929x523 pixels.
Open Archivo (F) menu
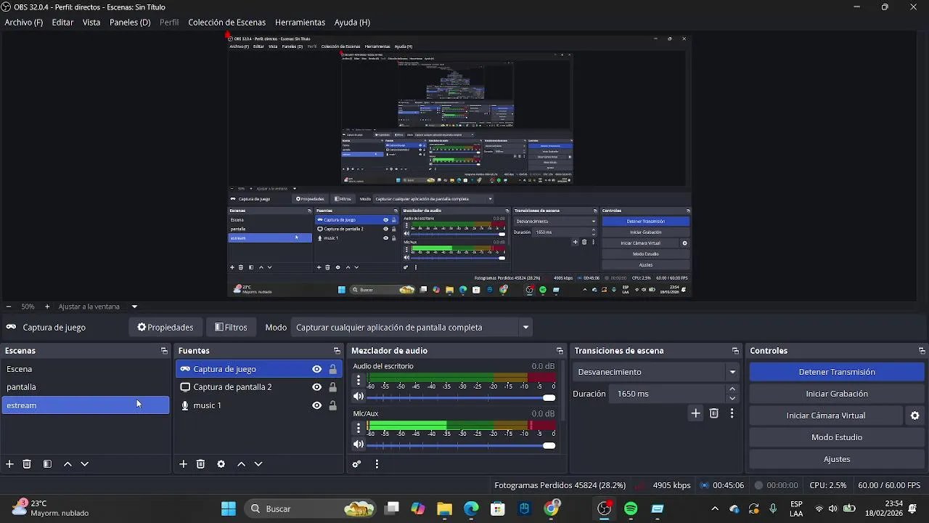point(24,23)
